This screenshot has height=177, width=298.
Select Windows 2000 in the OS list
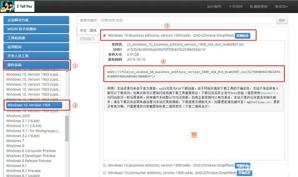(18, 116)
